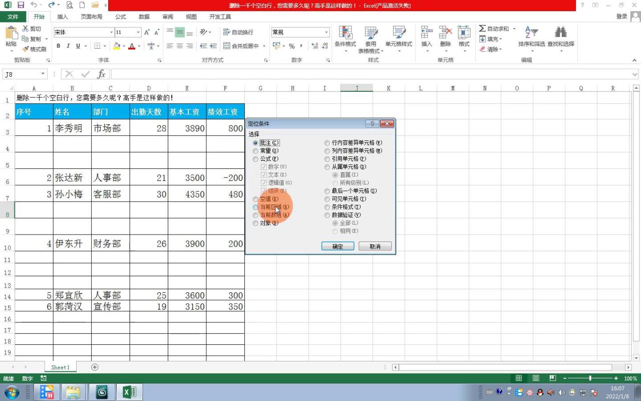Select 行内容差异单元格 radio option
This screenshot has height=401, width=641.
(x=328, y=143)
